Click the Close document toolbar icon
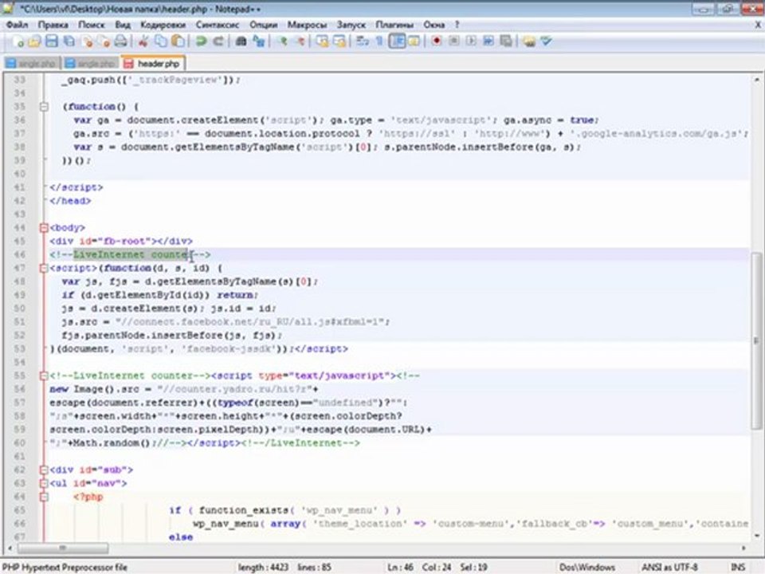This screenshot has width=765, height=574. coord(88,41)
